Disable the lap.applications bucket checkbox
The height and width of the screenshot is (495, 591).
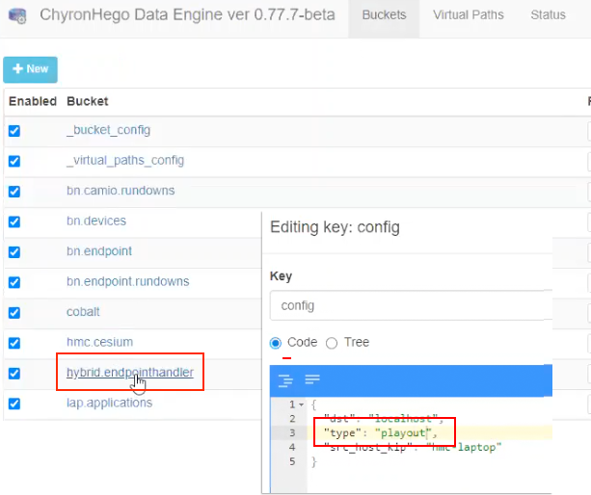pyautogui.click(x=14, y=404)
